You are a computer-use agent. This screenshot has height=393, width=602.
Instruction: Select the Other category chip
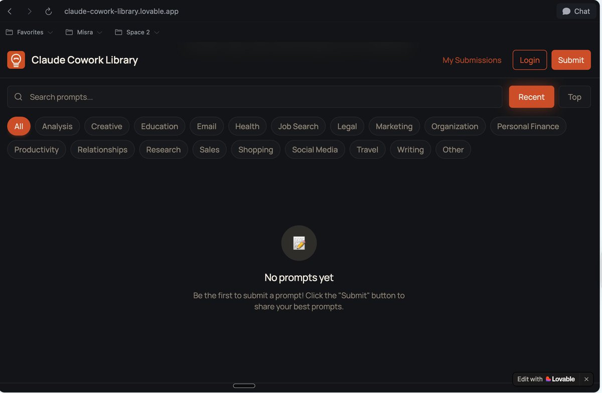pyautogui.click(x=453, y=149)
